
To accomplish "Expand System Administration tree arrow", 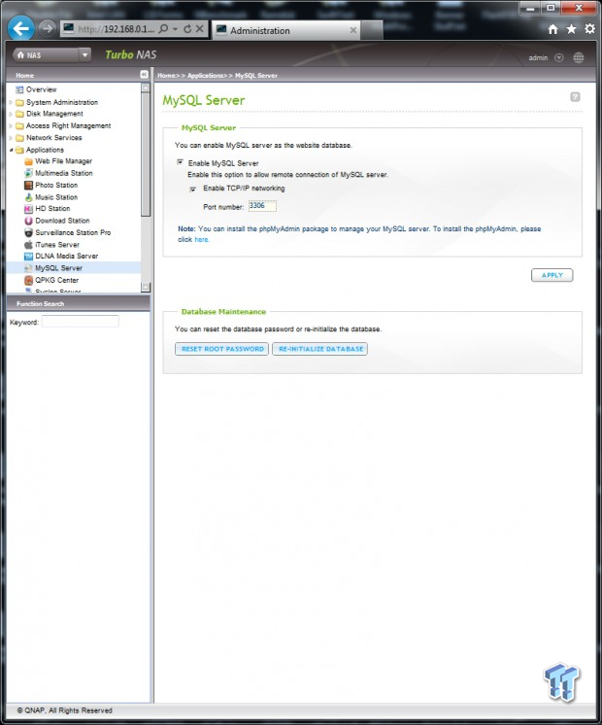I will pyautogui.click(x=11, y=102).
